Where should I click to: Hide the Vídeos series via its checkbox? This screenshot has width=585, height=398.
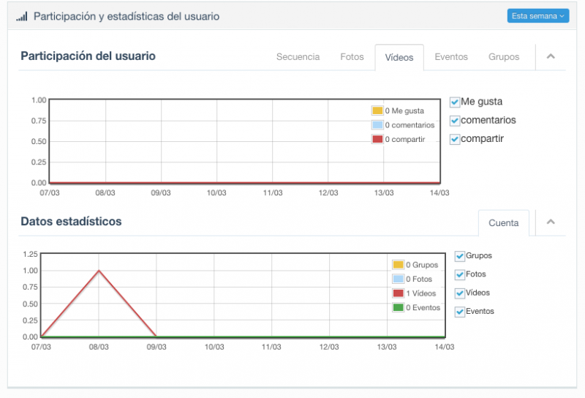pos(460,293)
